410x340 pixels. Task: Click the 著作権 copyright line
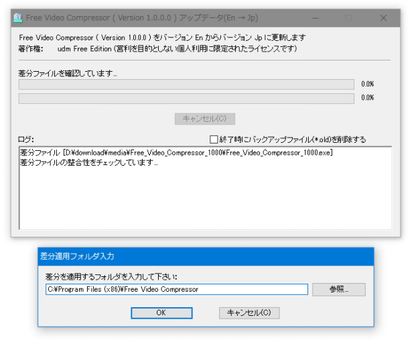157,49
